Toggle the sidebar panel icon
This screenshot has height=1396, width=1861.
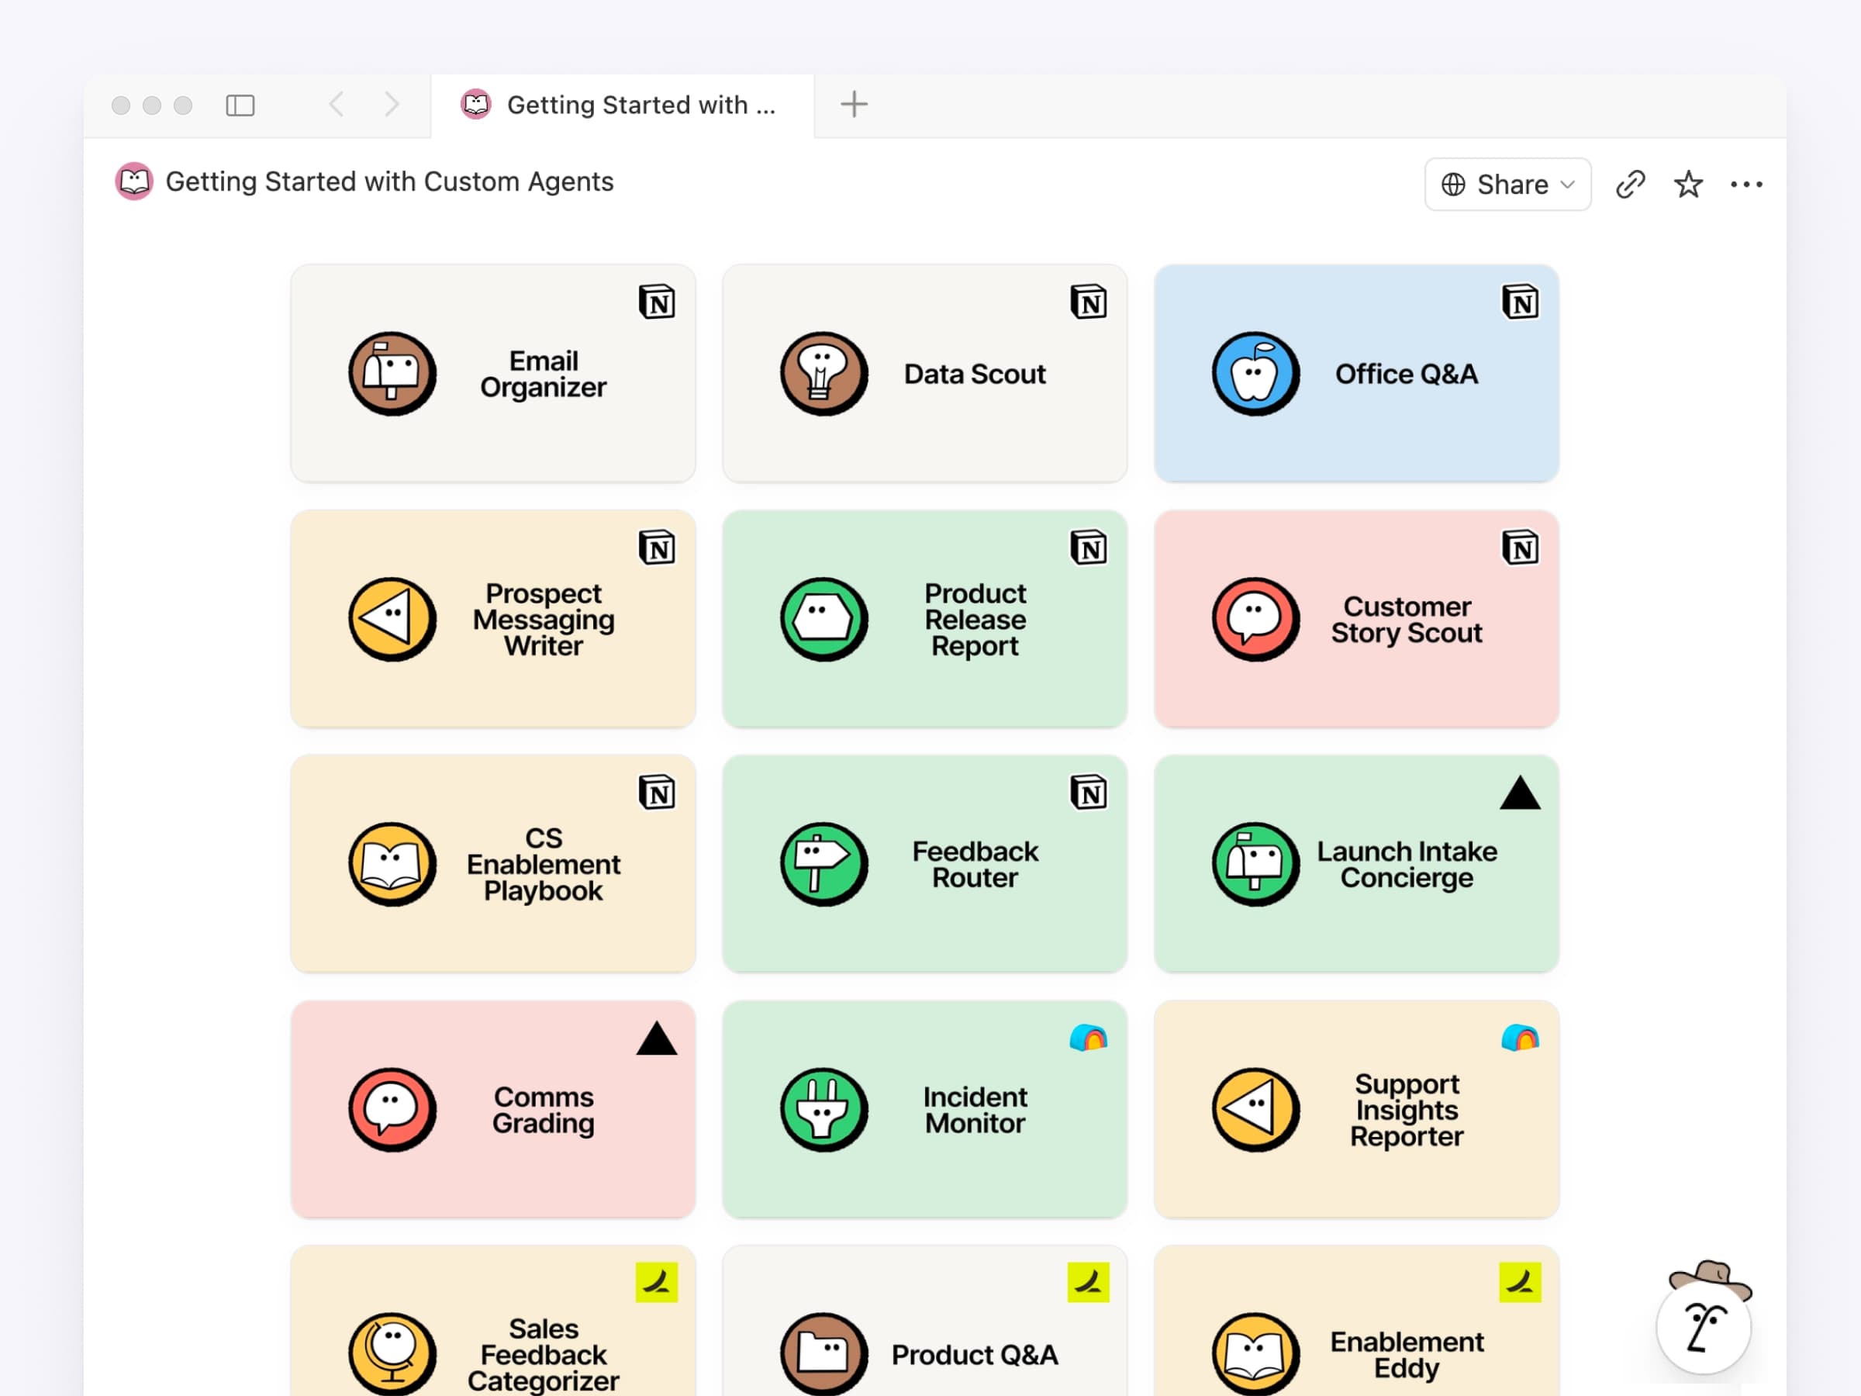point(240,105)
